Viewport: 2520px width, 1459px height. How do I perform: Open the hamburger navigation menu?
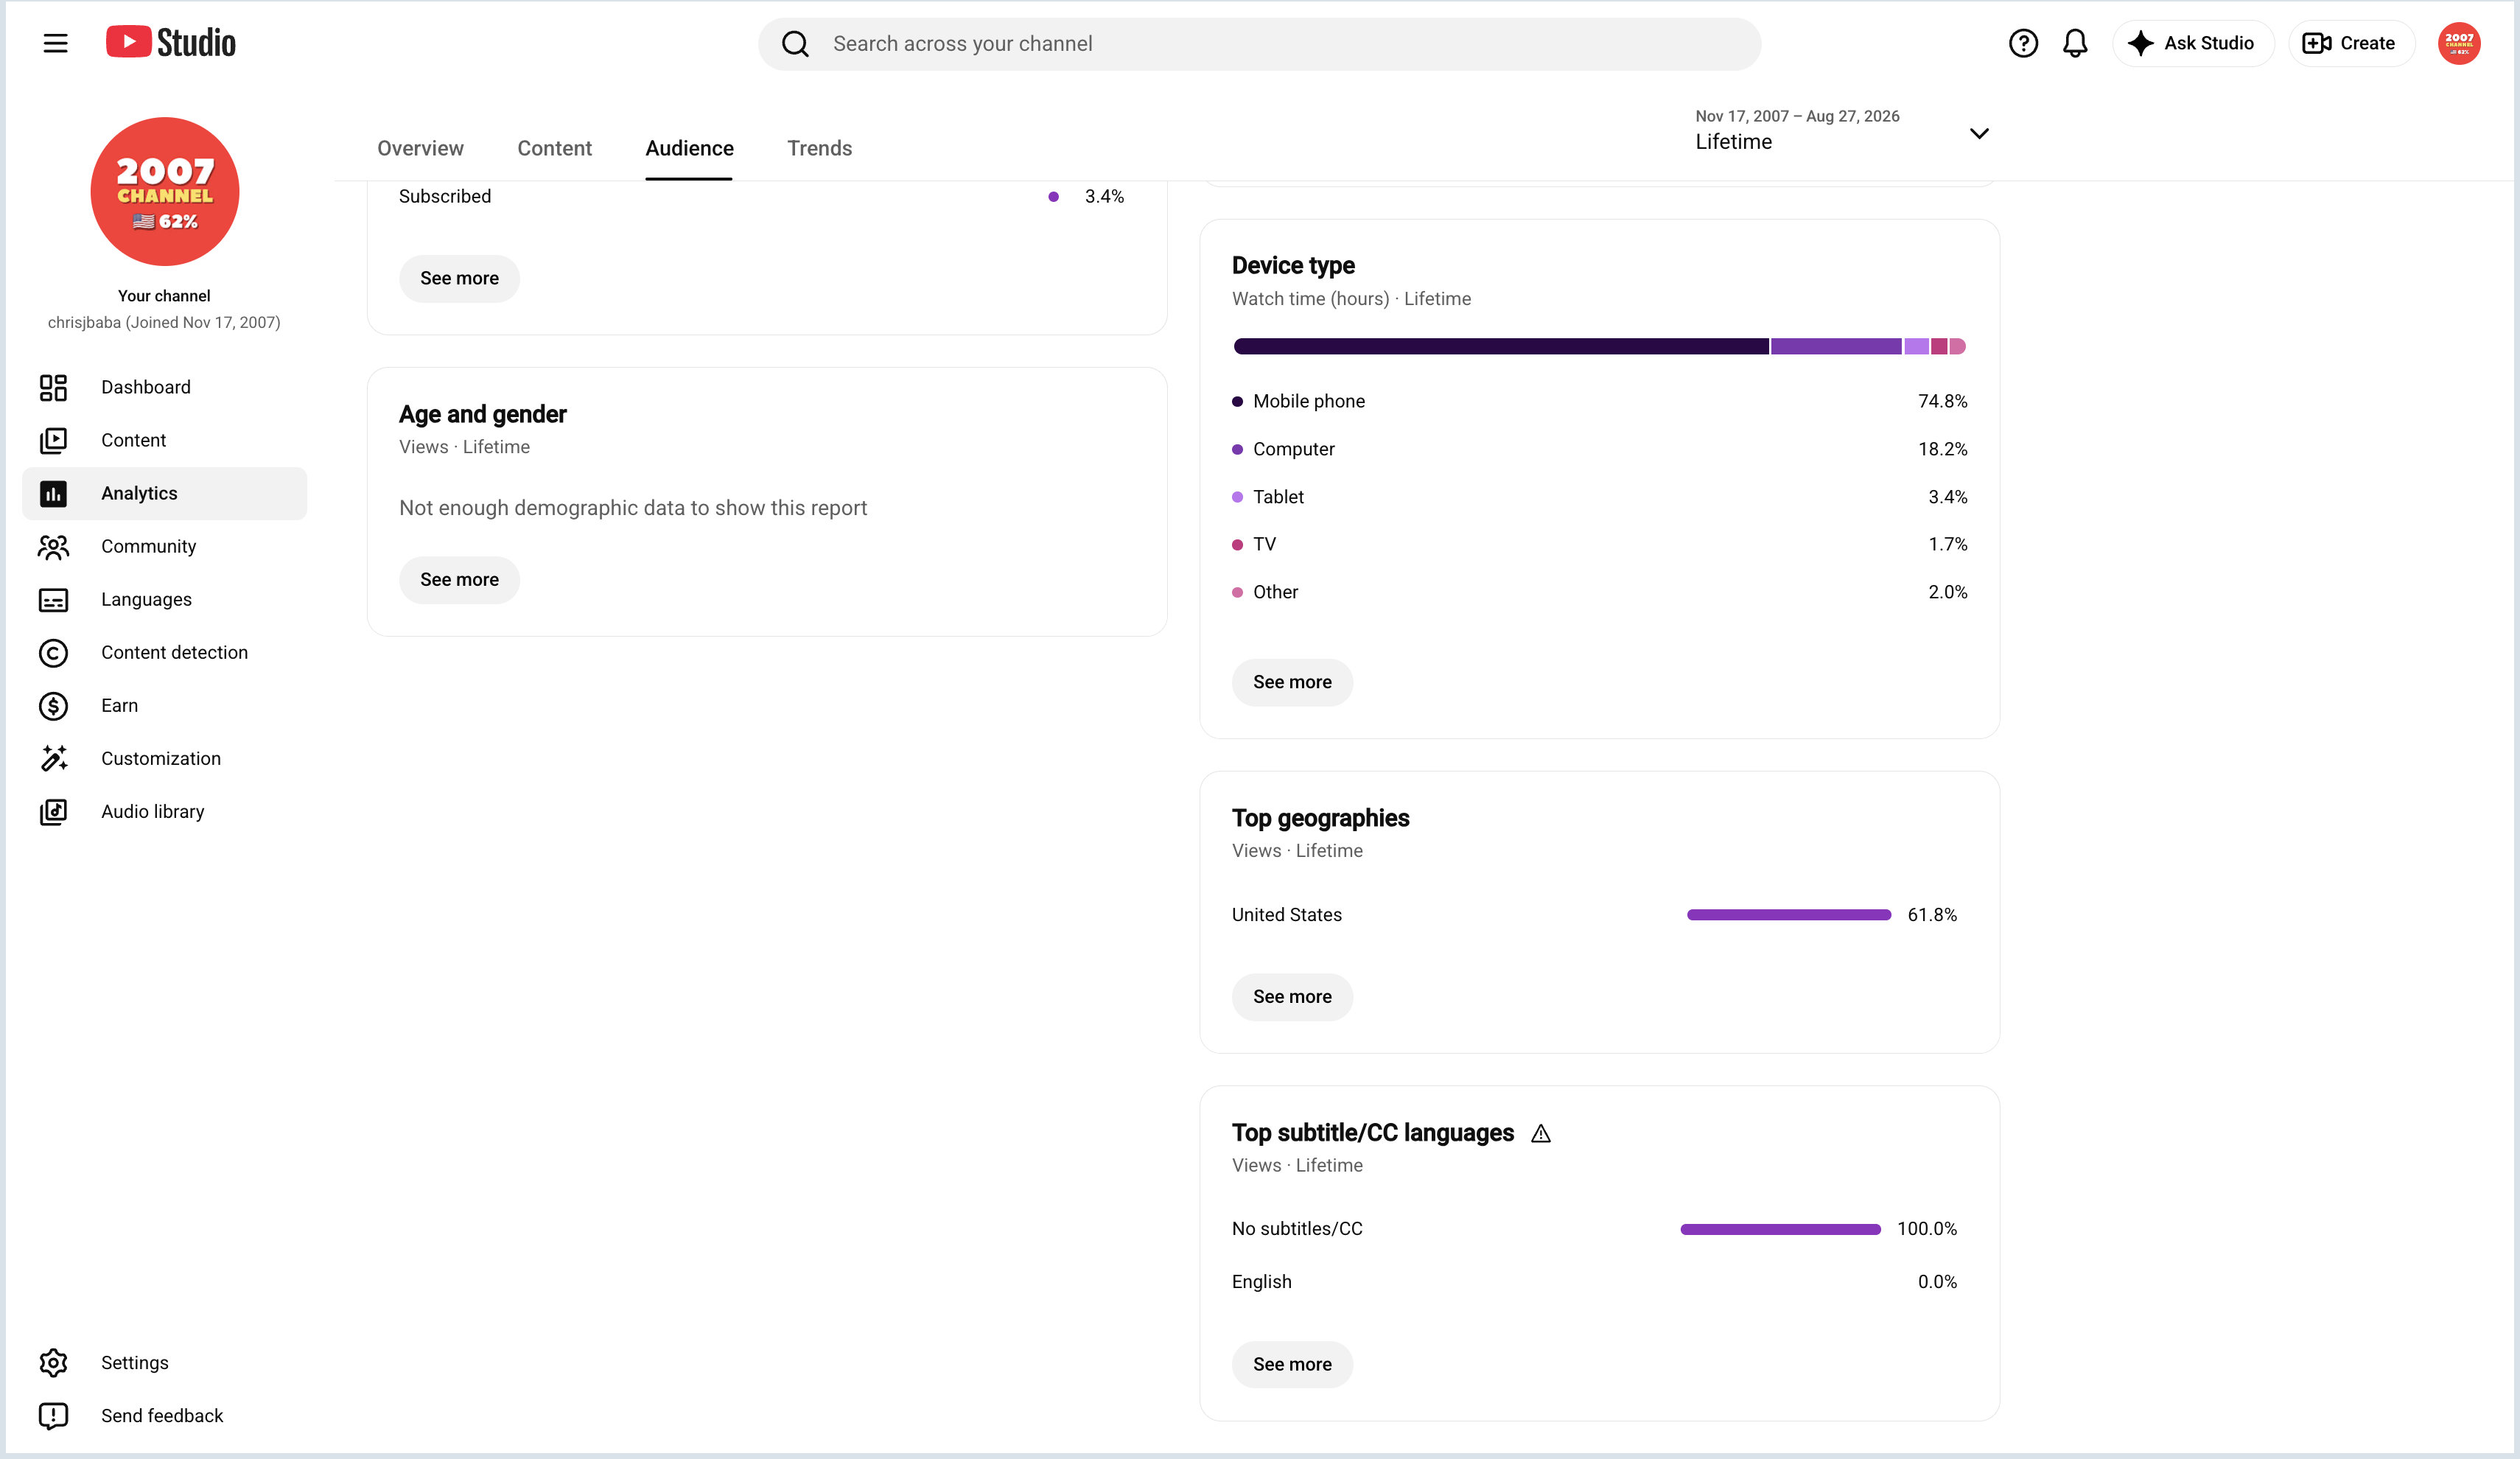pyautogui.click(x=55, y=43)
